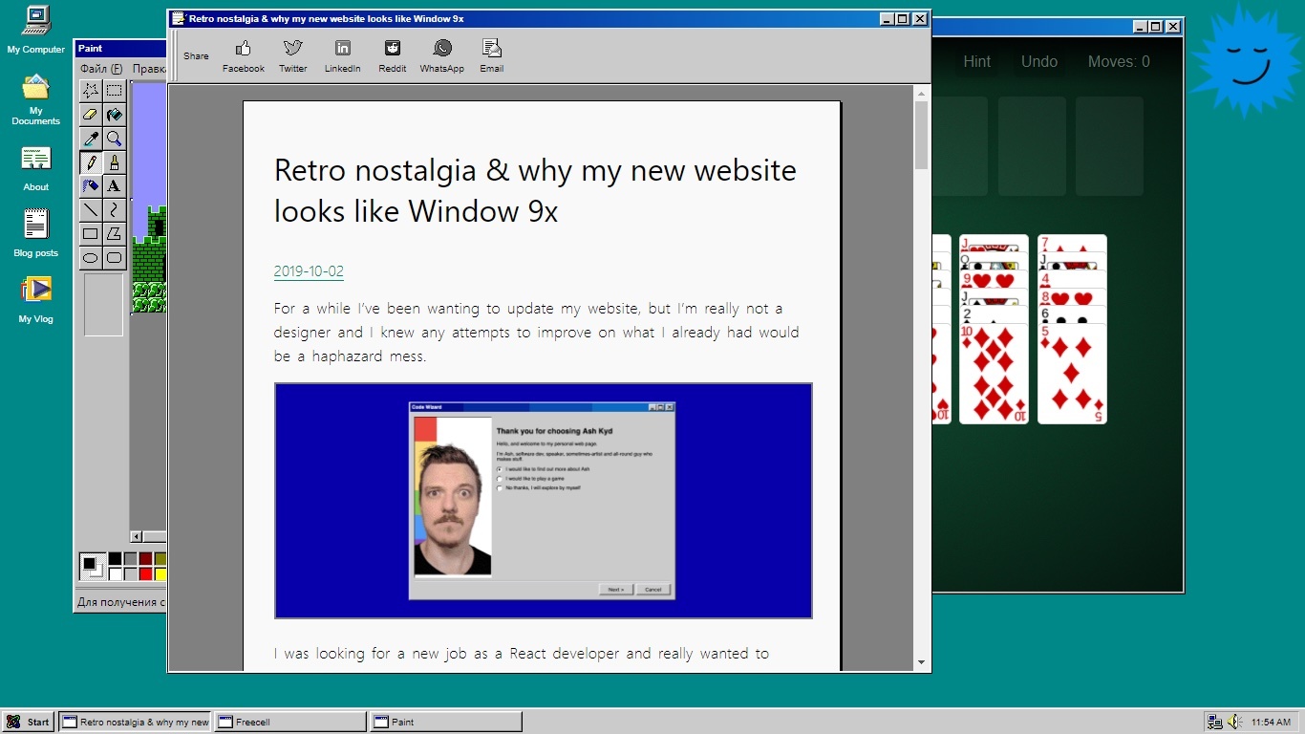Click the blog window vertical scrollbar down arrow

pos(921,662)
